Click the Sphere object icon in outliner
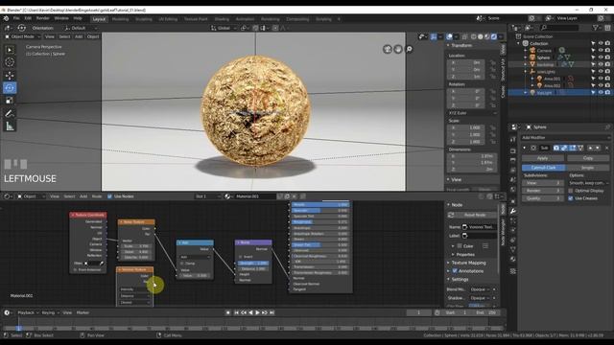This screenshot has height=345, width=614. (532, 57)
